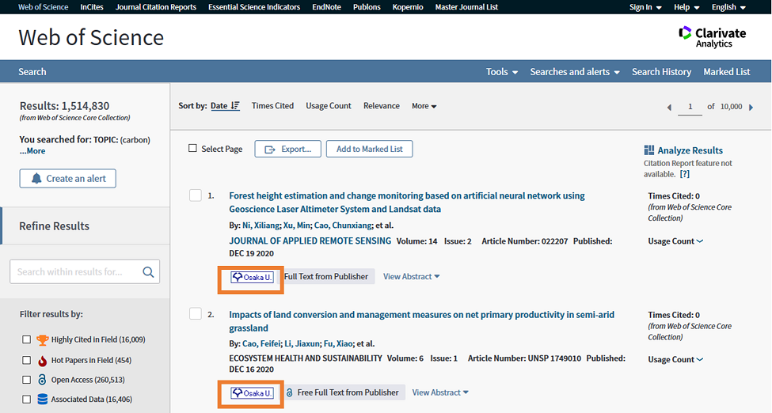772x413 pixels.
Task: Open Master Journal List
Action: [466, 7]
